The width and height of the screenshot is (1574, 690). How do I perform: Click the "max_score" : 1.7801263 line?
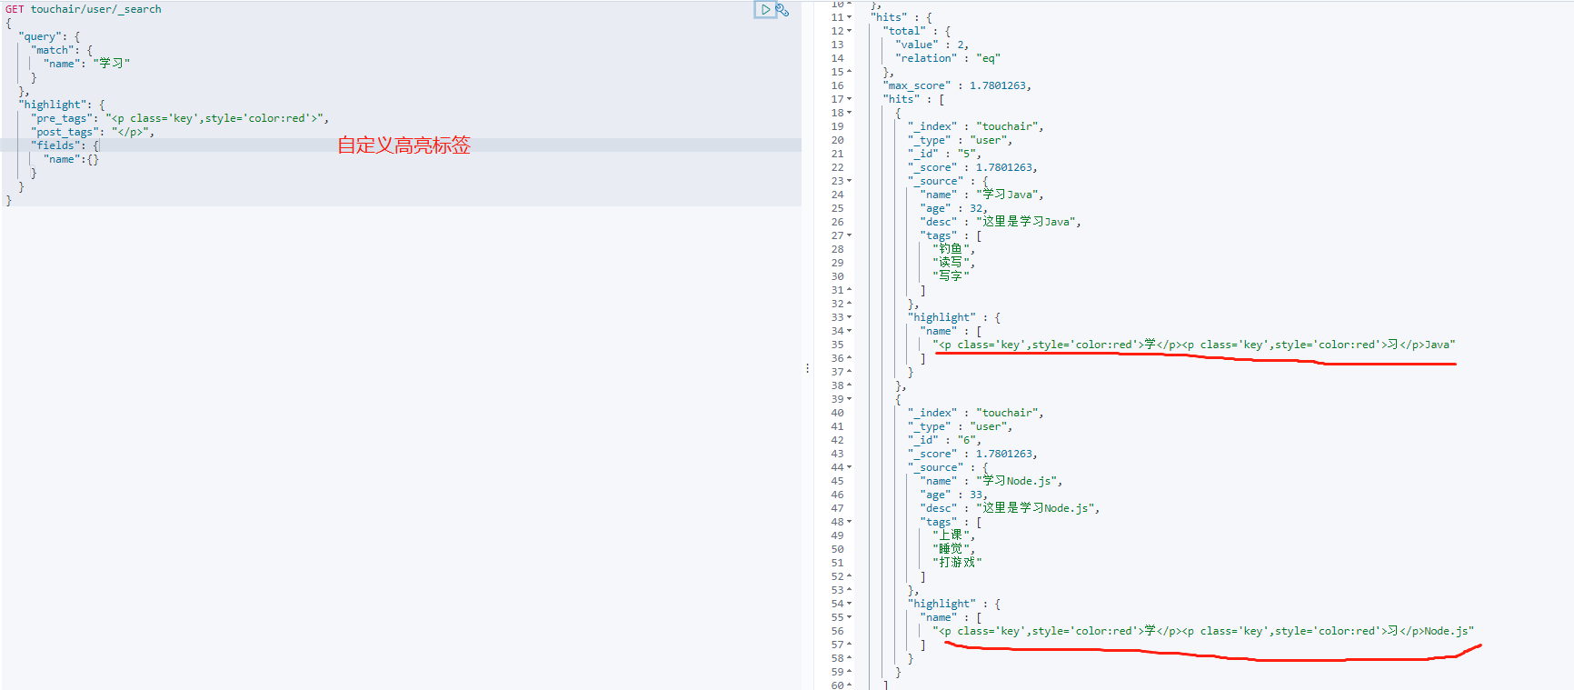(957, 85)
